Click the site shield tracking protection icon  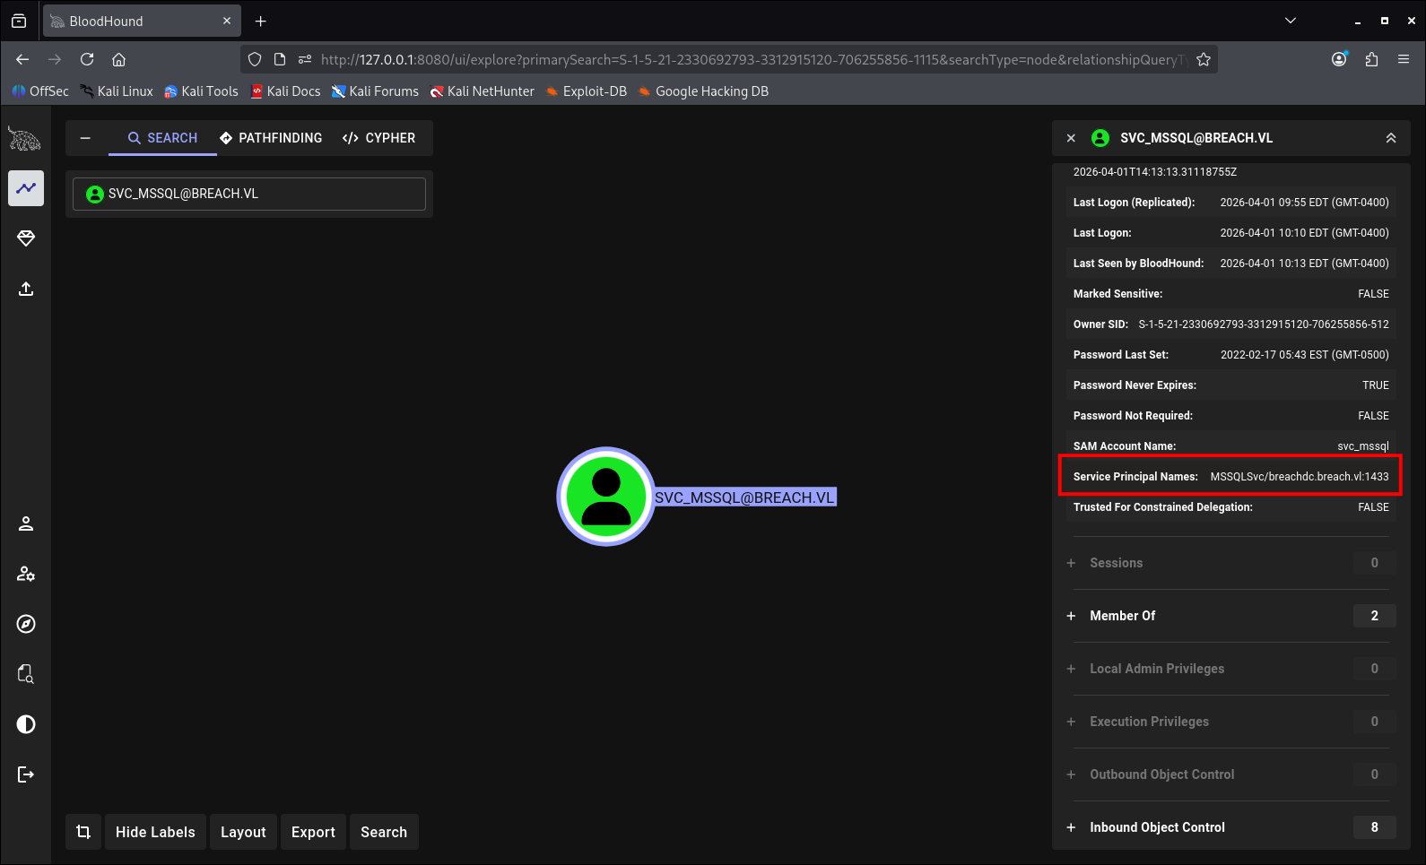coord(255,59)
